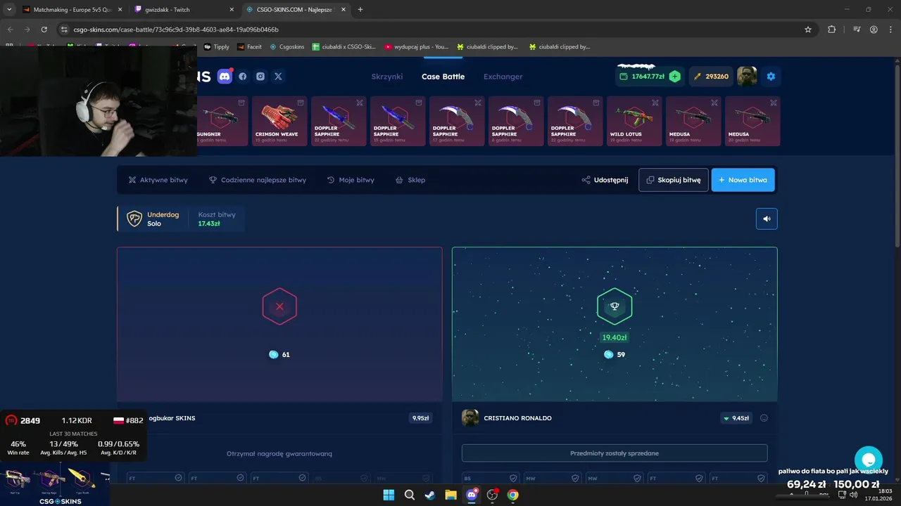Open Moje bitwy section
This screenshot has height=506, width=901.
[x=351, y=180]
